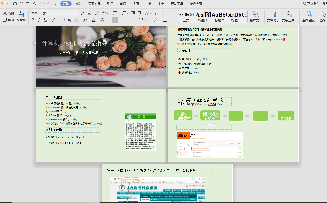Open the font size dropdown

pos(78,13)
